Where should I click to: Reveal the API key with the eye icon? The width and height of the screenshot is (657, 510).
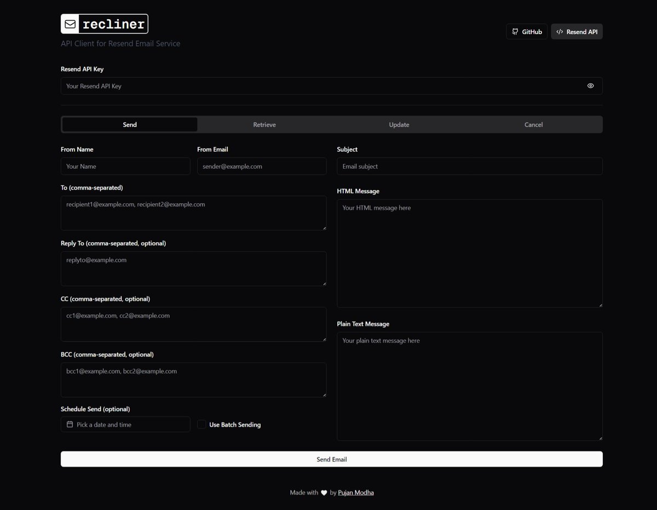(590, 86)
